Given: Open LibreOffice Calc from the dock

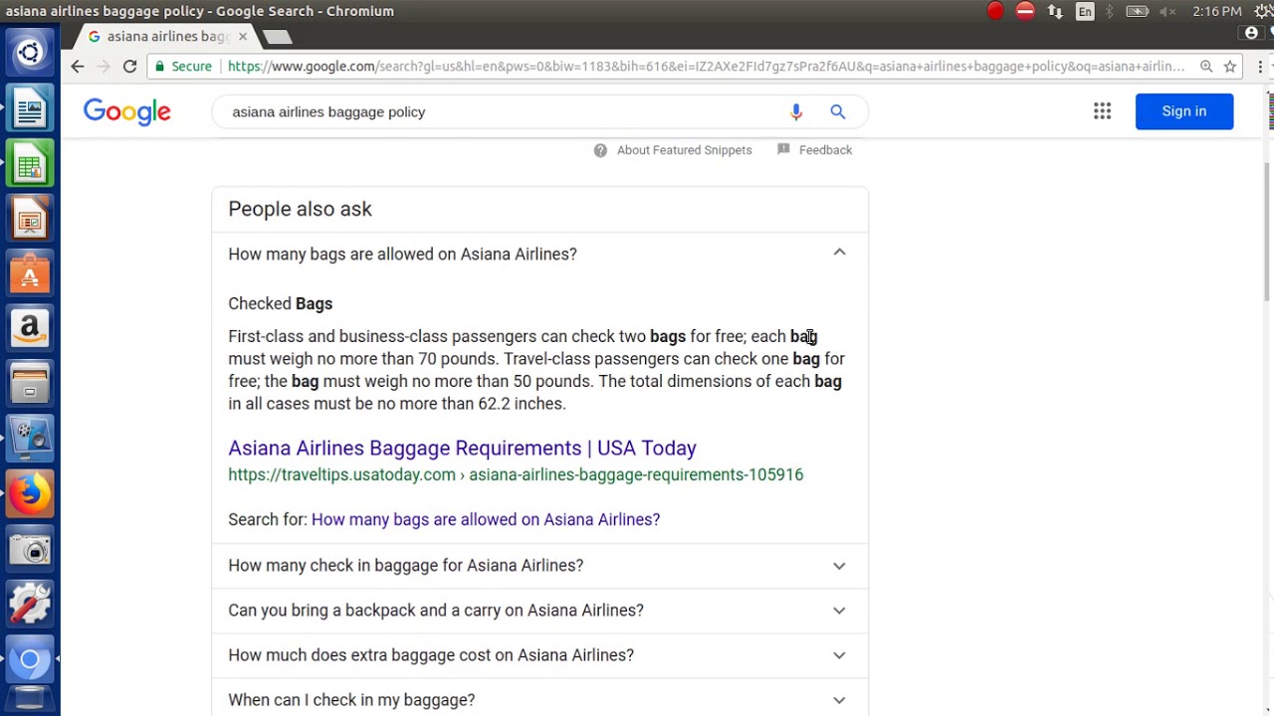Looking at the screenshot, I should pos(30,163).
